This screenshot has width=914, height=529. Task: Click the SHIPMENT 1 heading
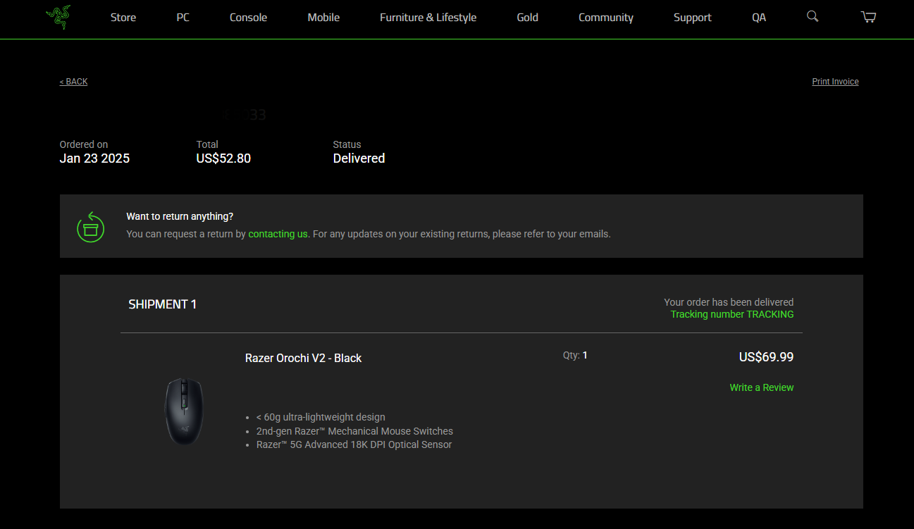[x=162, y=304]
